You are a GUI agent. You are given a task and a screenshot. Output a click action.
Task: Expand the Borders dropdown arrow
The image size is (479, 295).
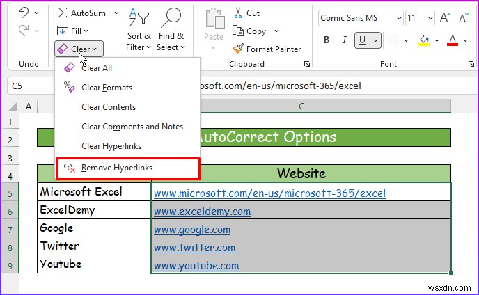[x=406, y=40]
